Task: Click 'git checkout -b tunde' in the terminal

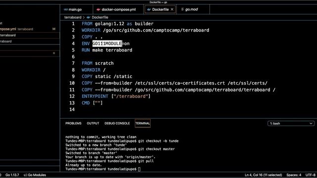Action: tap(158, 141)
